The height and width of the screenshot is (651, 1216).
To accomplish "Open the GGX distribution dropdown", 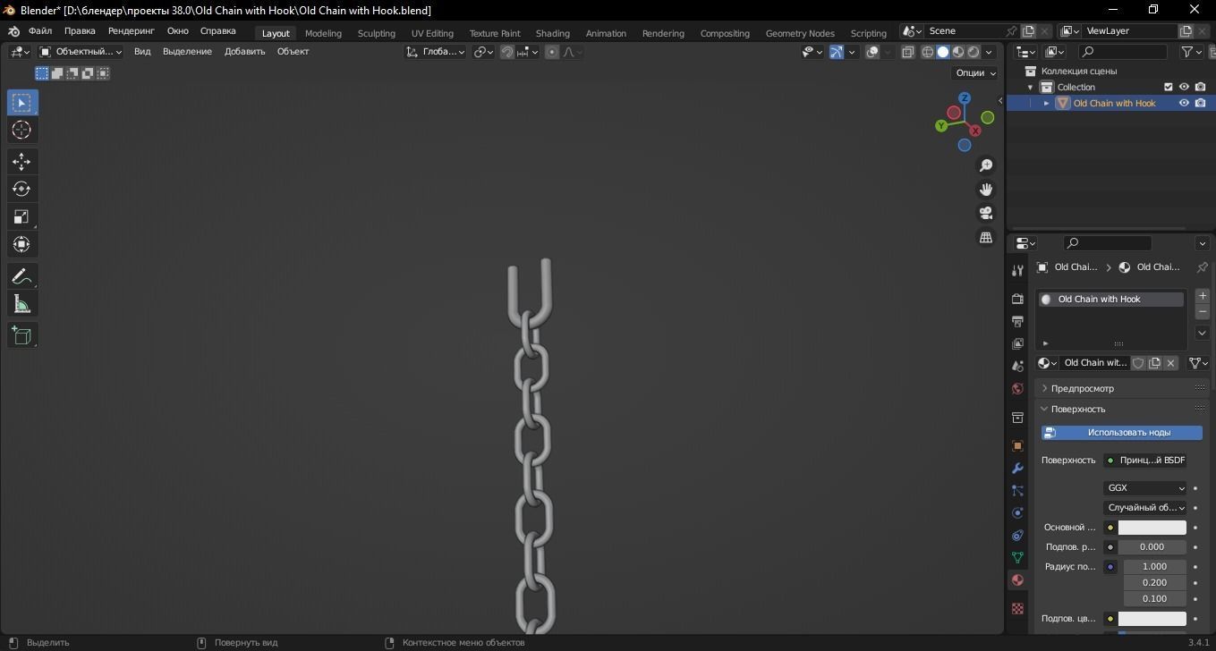I will (x=1145, y=488).
